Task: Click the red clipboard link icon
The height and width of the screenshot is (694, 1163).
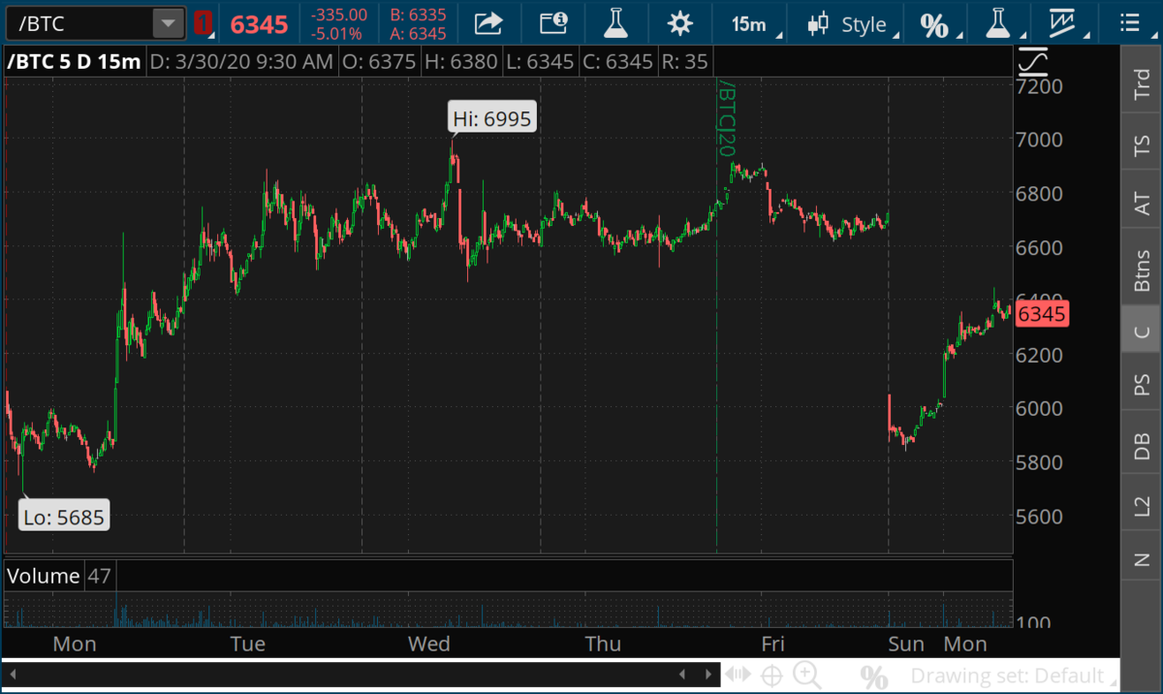Action: pyautogui.click(x=202, y=24)
